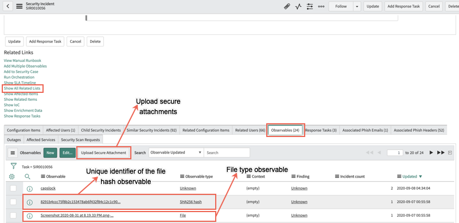Toggle the activity stream icon
Screen dimensions: 459x223
298,6
